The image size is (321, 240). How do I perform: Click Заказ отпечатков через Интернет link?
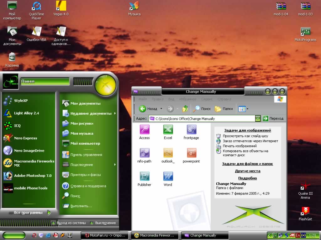click(x=250, y=141)
